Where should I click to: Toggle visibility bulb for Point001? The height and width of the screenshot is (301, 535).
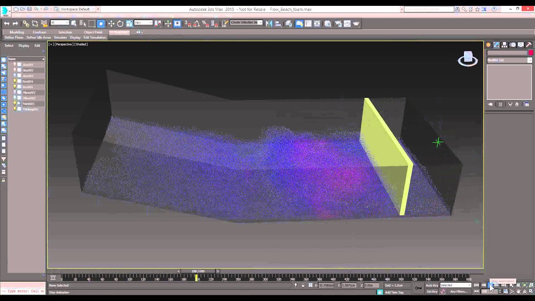click(x=15, y=104)
